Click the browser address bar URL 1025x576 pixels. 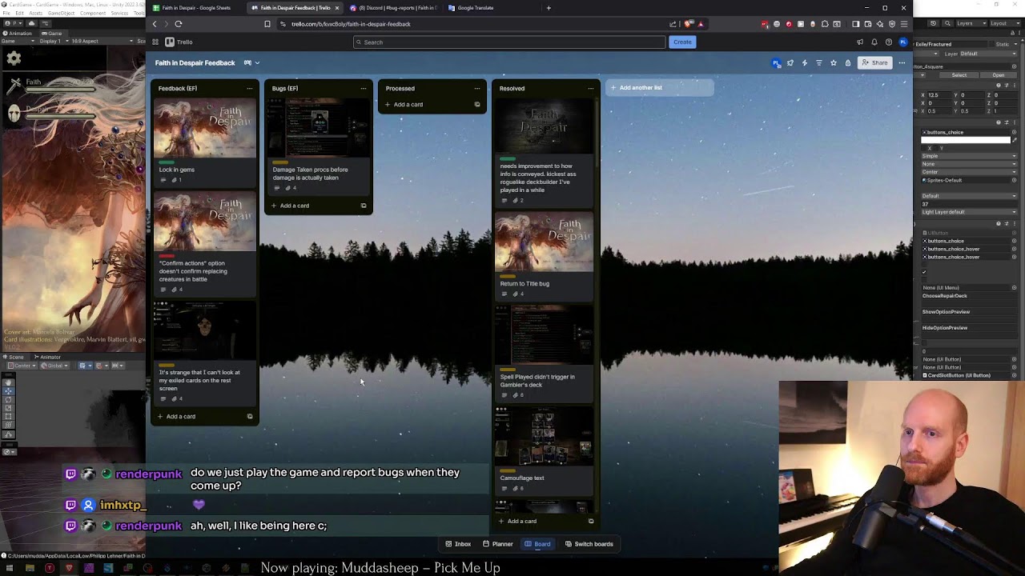[x=351, y=24]
